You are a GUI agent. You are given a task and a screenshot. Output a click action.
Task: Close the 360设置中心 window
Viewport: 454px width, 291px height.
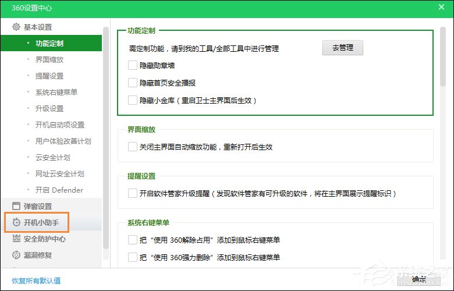(x=441, y=7)
